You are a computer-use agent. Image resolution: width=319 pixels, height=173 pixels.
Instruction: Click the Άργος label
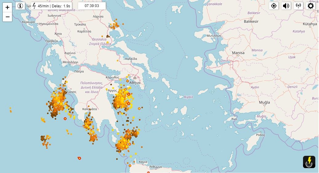pyautogui.click(x=112, y=90)
